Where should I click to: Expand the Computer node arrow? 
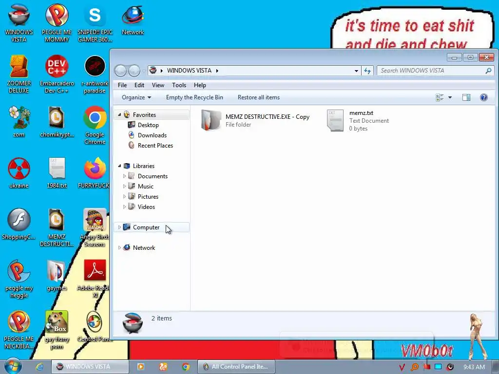point(120,227)
